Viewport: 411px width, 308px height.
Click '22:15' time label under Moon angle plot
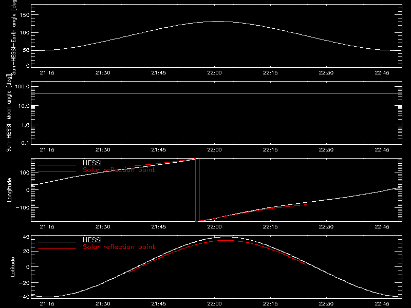coord(270,150)
